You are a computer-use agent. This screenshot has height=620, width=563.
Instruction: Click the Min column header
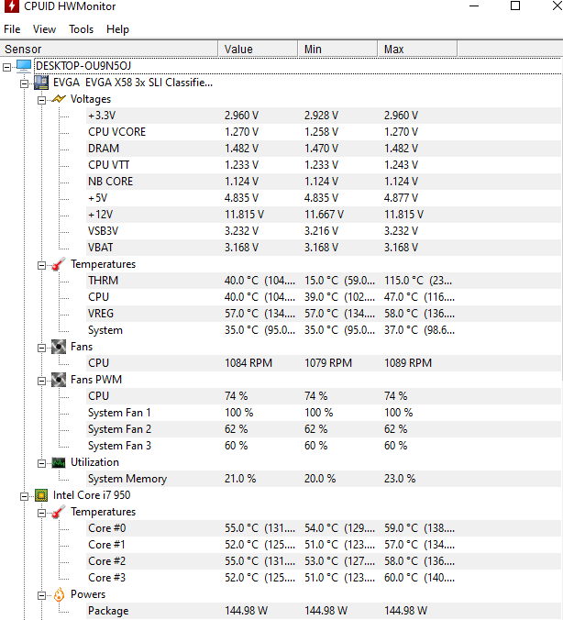[x=337, y=49]
